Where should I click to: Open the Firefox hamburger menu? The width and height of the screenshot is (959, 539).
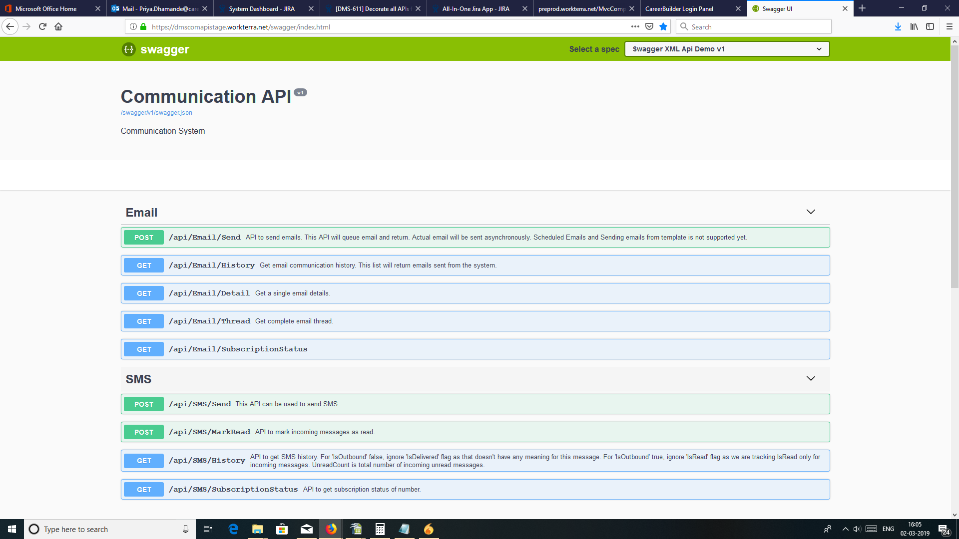point(950,27)
